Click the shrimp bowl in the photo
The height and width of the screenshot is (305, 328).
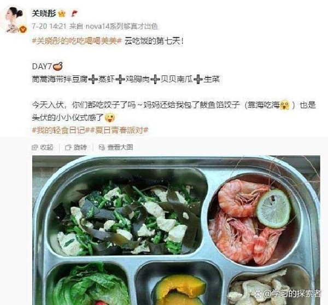[x=254, y=220]
